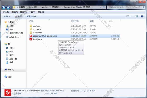Select the packages folder icon
Image resolution: width=147 pixels, height=98 pixels.
point(31,26)
